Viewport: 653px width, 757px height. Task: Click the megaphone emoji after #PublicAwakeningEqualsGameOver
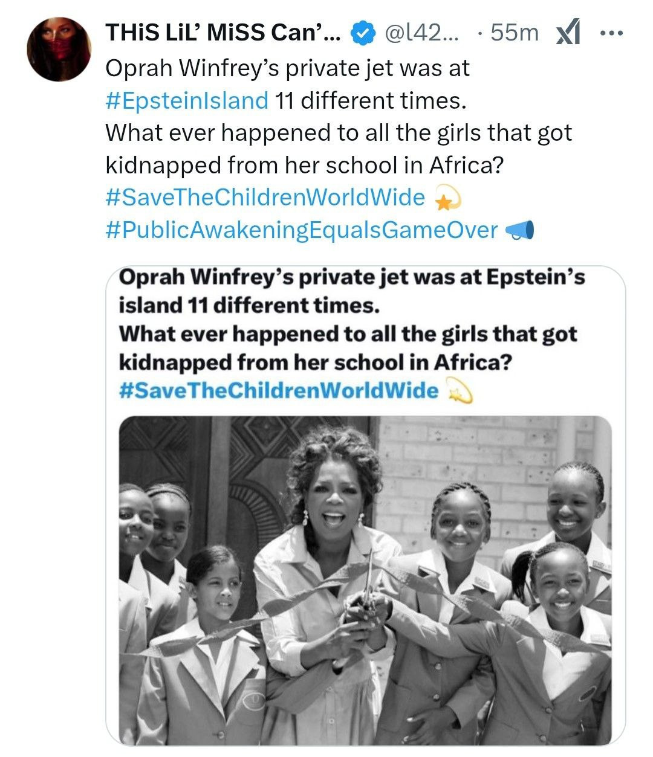(x=519, y=231)
